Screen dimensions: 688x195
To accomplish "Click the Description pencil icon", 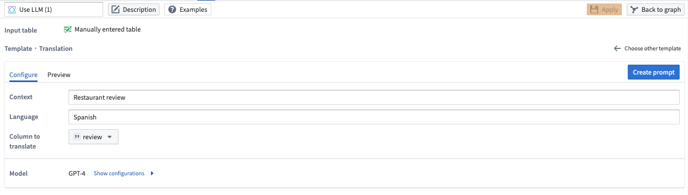I will click(116, 9).
